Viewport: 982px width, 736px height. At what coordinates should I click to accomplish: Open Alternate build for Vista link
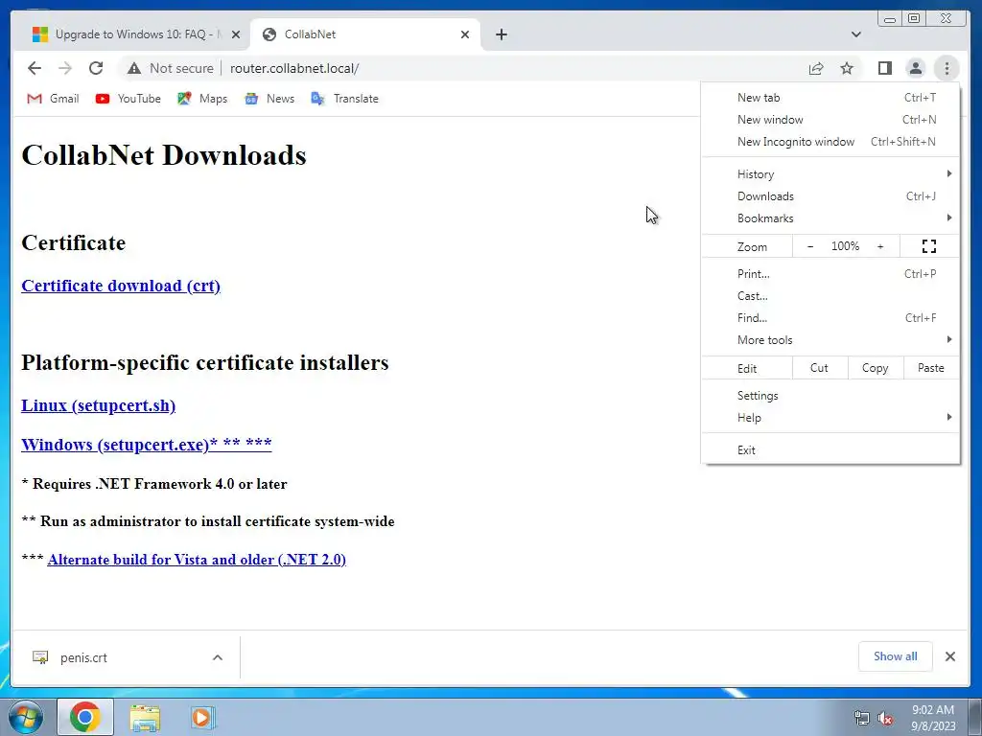(x=197, y=560)
